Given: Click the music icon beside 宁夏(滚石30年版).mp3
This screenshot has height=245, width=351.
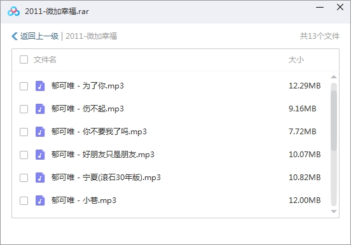Looking at the screenshot, I should tap(40, 178).
